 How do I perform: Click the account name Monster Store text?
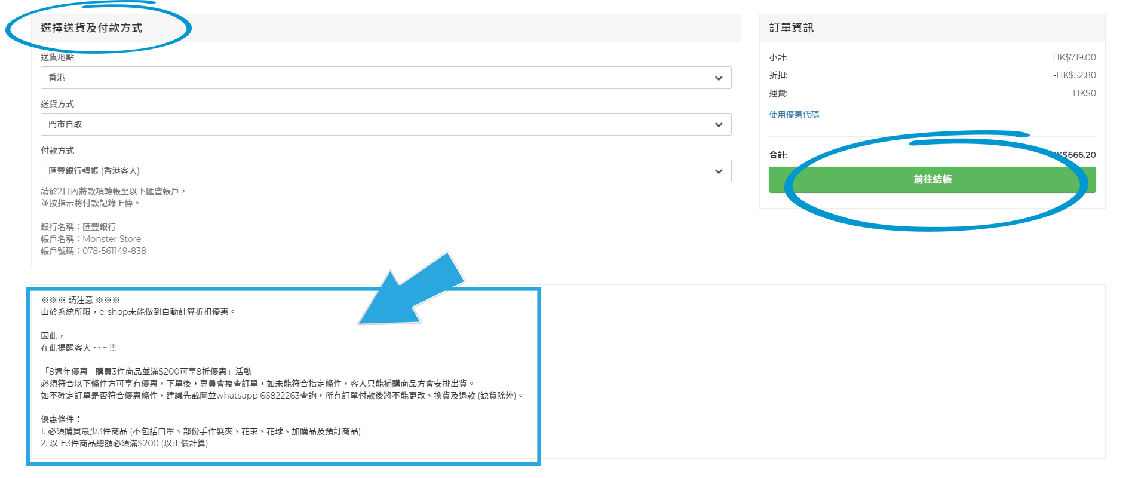(112, 239)
